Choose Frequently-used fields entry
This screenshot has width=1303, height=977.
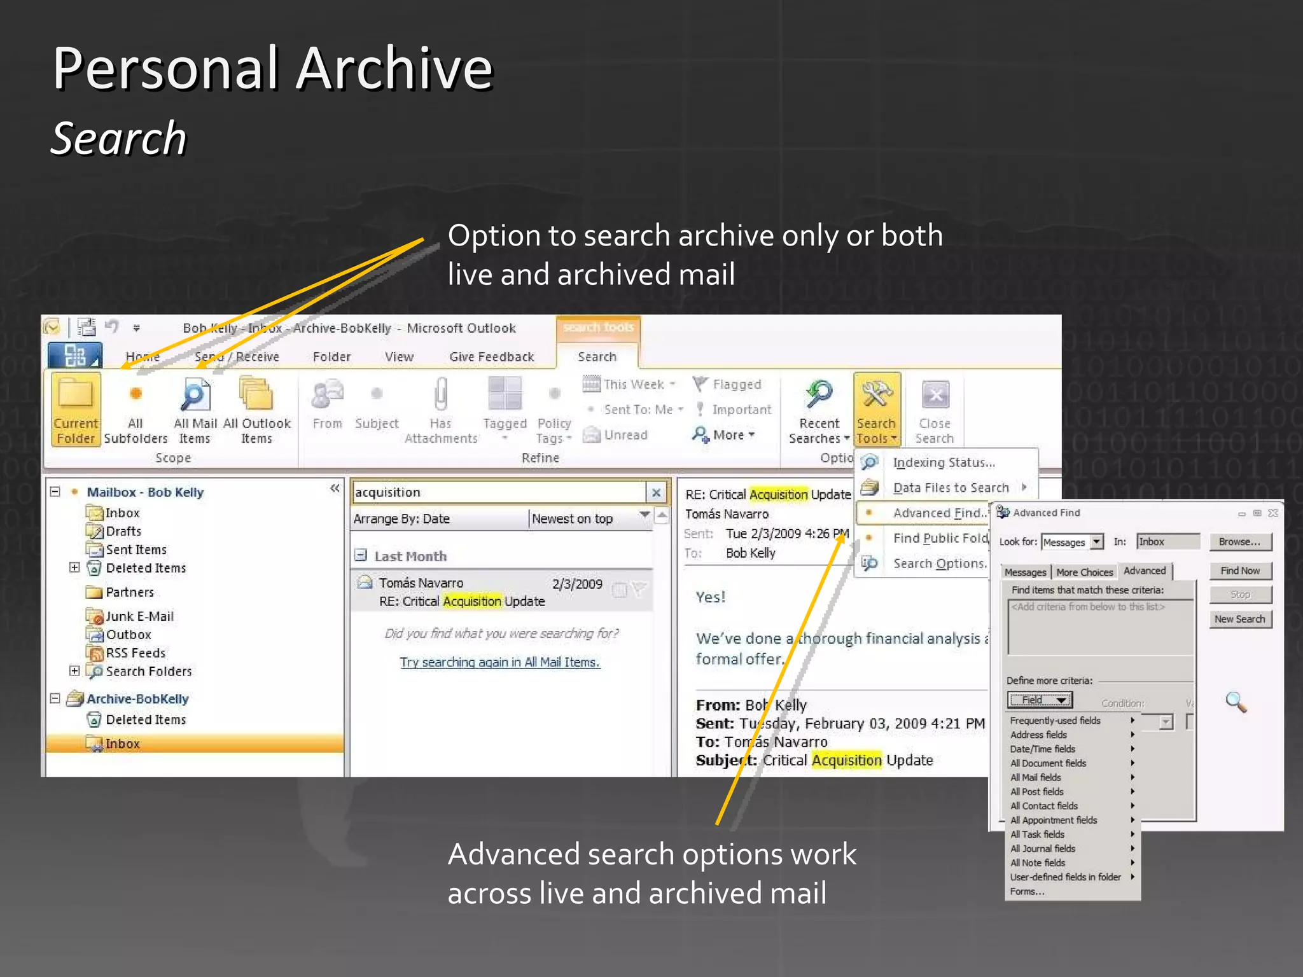coord(1071,720)
